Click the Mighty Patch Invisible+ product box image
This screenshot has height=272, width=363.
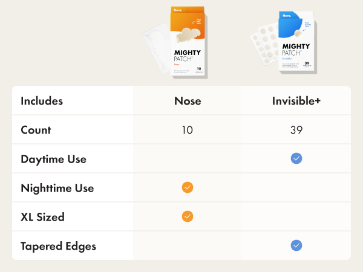point(297,42)
